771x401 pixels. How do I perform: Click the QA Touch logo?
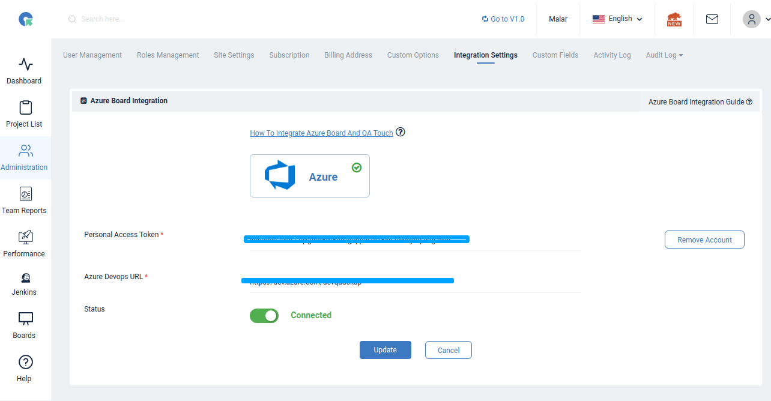pyautogui.click(x=25, y=19)
